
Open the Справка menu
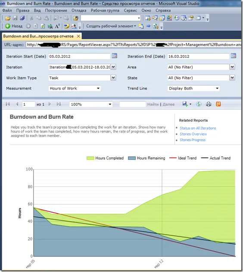(163, 10)
